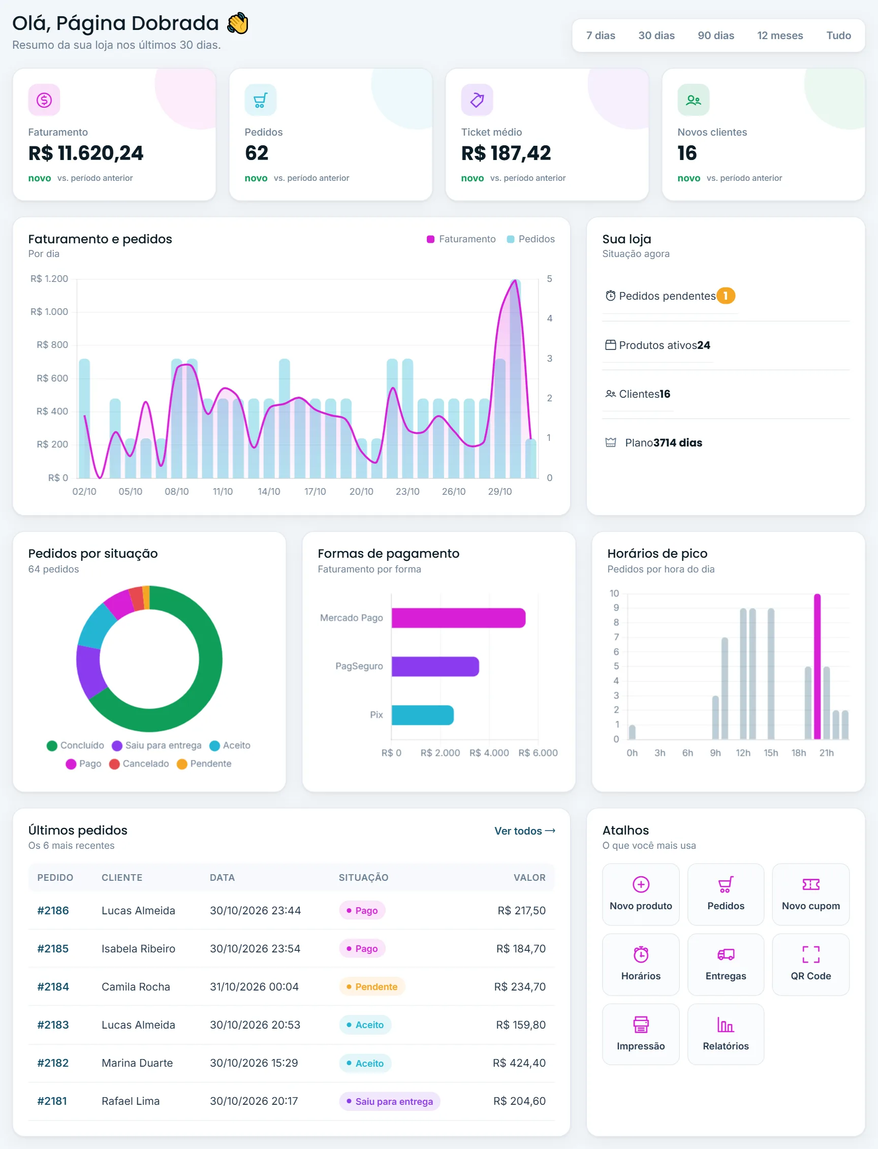
Task: Click value R$ 424,40
Action: click(519, 1063)
